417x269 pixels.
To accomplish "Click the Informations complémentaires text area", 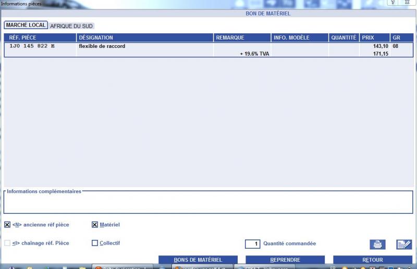I will click(x=208, y=203).
